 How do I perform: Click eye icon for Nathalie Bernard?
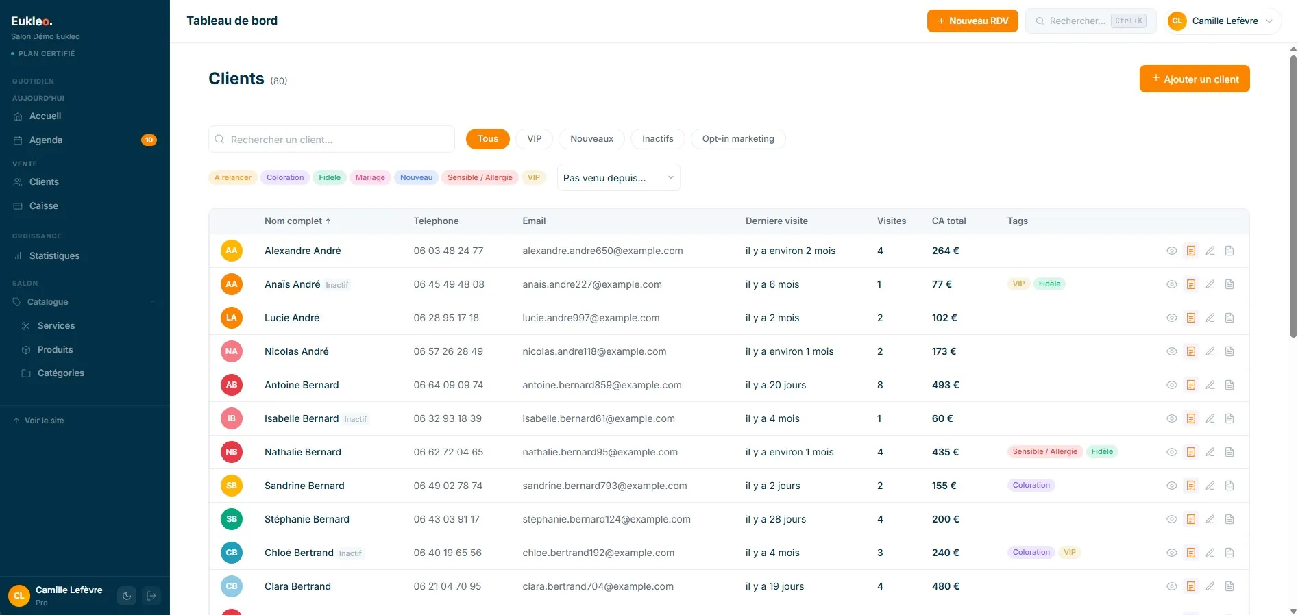[1172, 452]
